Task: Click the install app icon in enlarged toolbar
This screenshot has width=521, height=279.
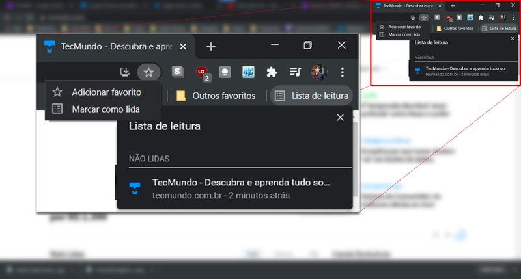Action: [125, 72]
